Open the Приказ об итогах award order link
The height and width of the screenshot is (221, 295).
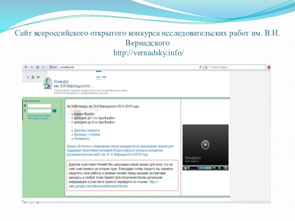(120, 150)
